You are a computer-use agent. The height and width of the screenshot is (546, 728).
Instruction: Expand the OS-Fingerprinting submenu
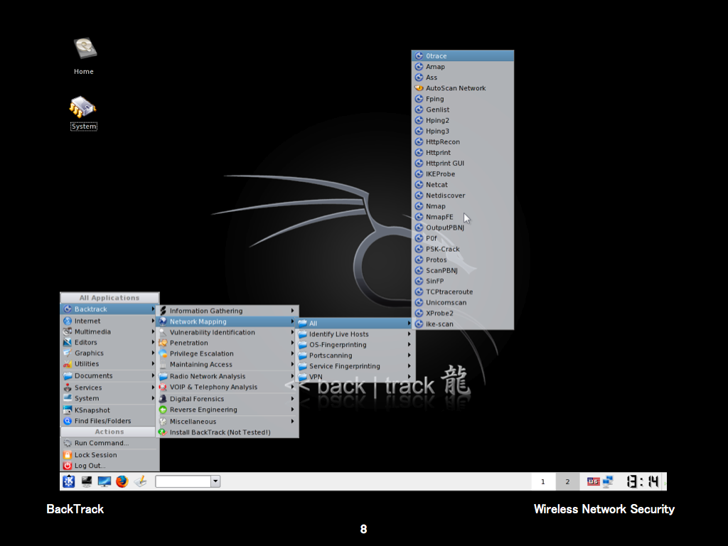338,345
